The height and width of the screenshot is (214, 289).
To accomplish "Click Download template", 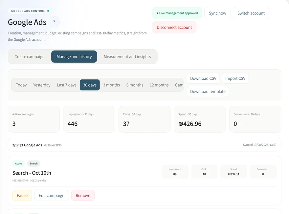I will coord(208,92).
